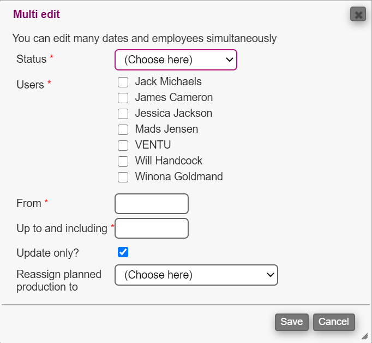This screenshot has width=372, height=343.
Task: Expand Reassign planned production to dropdown
Action: pos(196,275)
